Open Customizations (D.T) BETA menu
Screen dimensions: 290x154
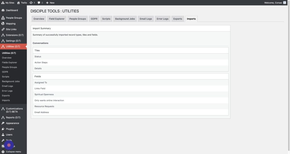tap(14, 110)
